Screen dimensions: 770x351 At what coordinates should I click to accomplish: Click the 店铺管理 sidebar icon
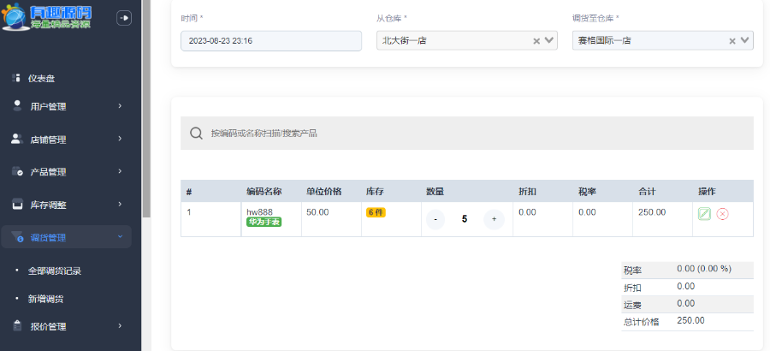pyautogui.click(x=17, y=139)
